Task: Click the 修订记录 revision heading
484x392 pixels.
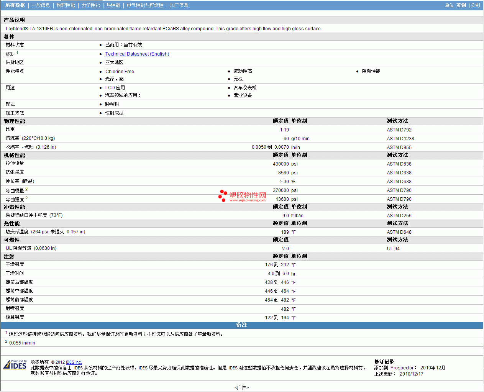Action: tap(384, 362)
